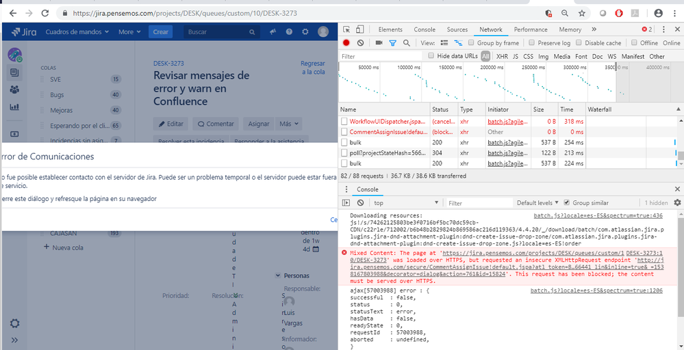This screenshot has height=350, width=684.
Task: Open the Más dropdown button
Action: tap(288, 124)
